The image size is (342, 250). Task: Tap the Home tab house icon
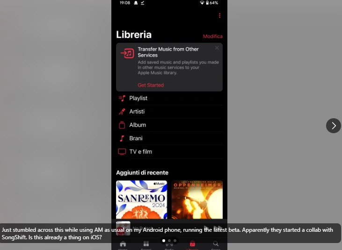[123, 243]
